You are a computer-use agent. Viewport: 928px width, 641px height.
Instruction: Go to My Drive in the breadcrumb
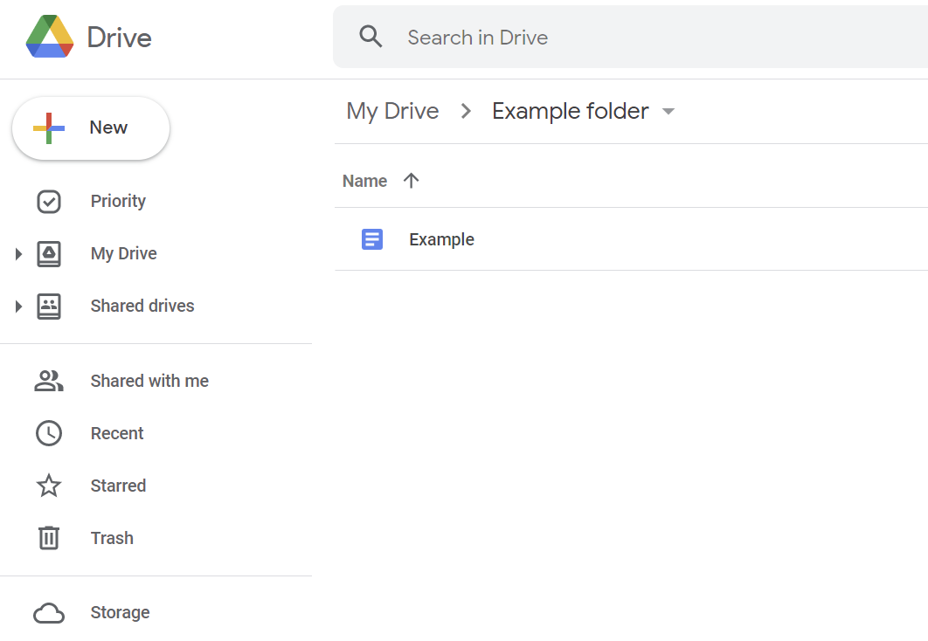(x=392, y=112)
